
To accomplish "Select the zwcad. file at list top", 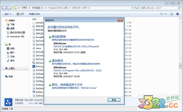I will (x=38, y=23).
